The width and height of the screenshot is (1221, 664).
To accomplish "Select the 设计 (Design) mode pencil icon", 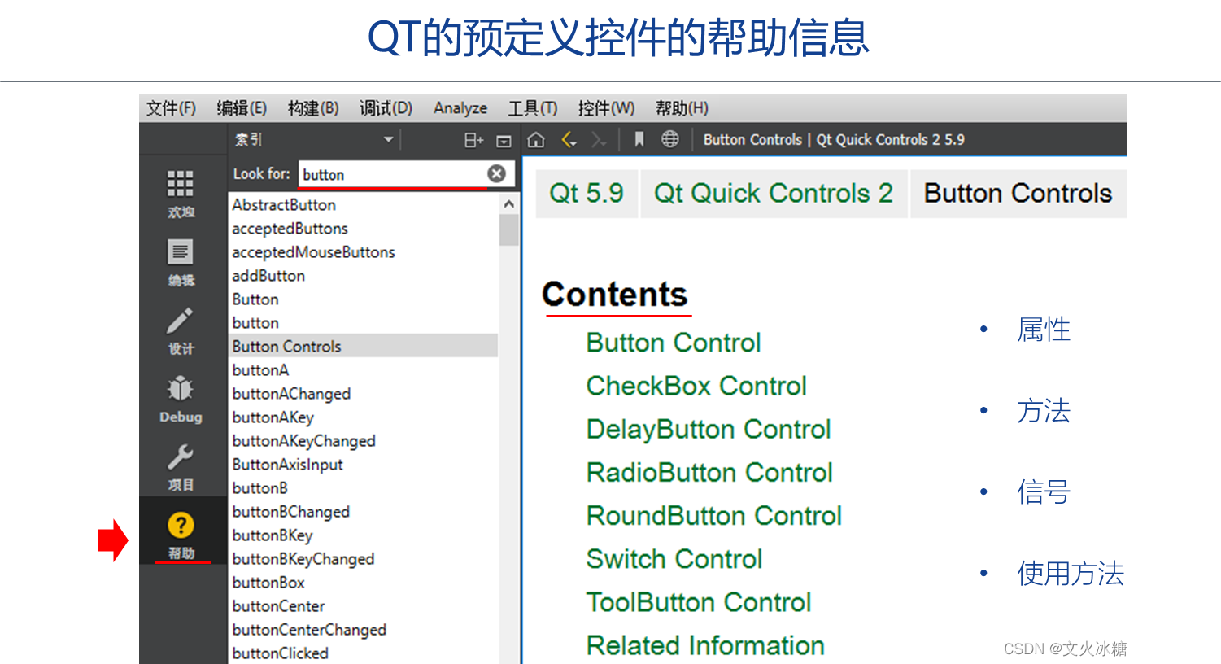I will (x=180, y=321).
